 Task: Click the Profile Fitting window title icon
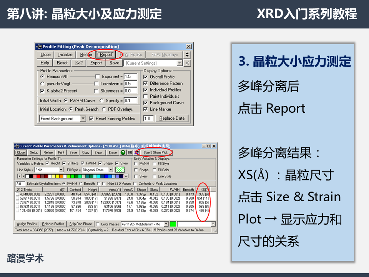tap(39, 47)
